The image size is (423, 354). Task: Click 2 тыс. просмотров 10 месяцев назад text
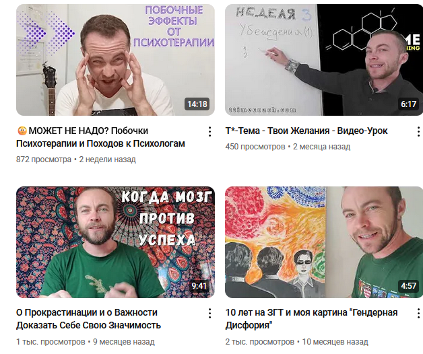tap(297, 342)
